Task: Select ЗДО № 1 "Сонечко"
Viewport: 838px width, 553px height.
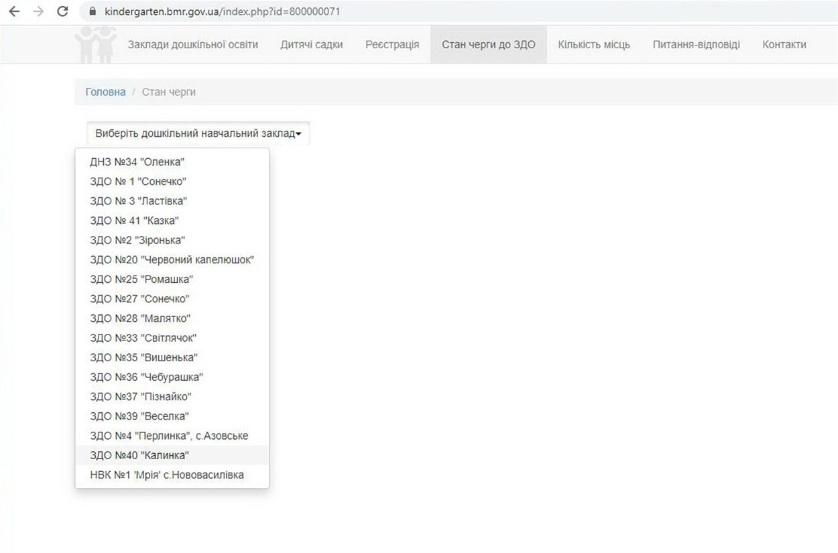Action: pos(172,182)
